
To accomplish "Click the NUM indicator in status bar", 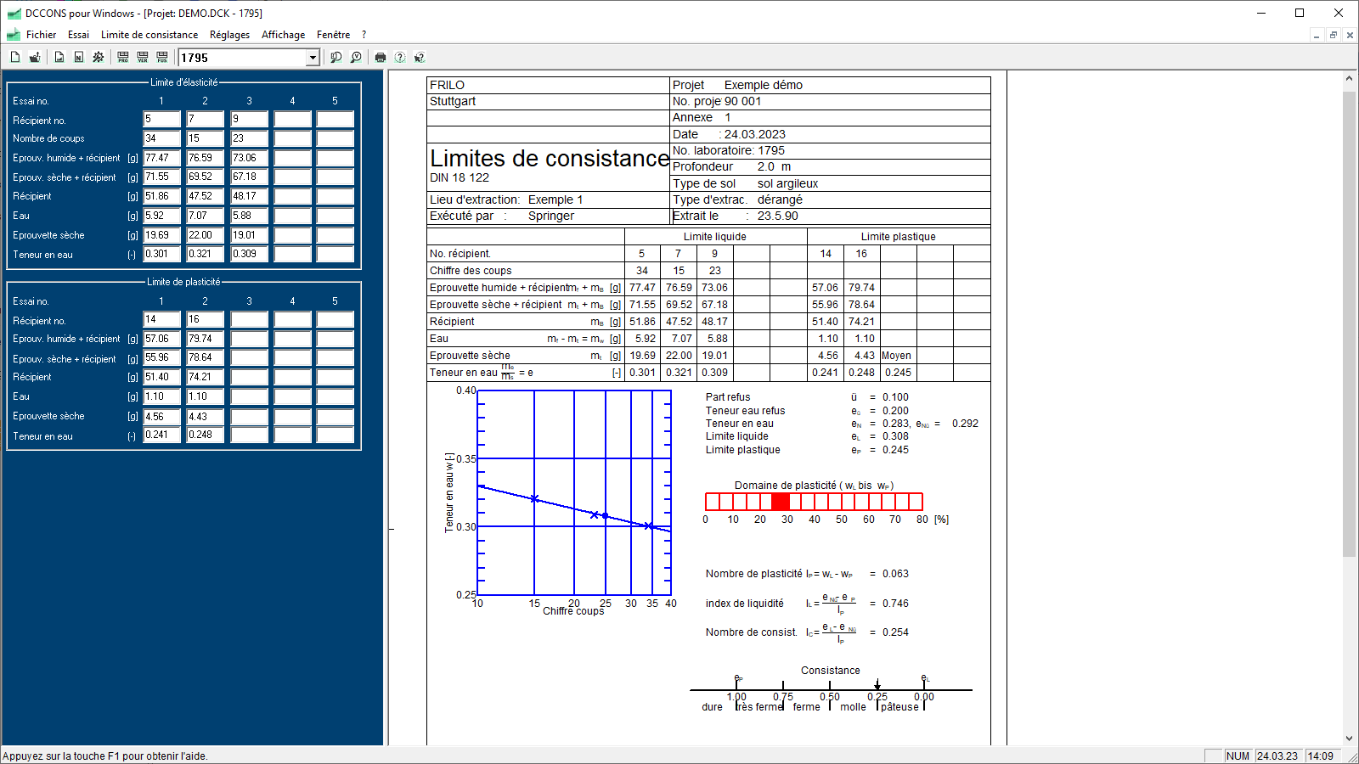I will (x=1238, y=756).
